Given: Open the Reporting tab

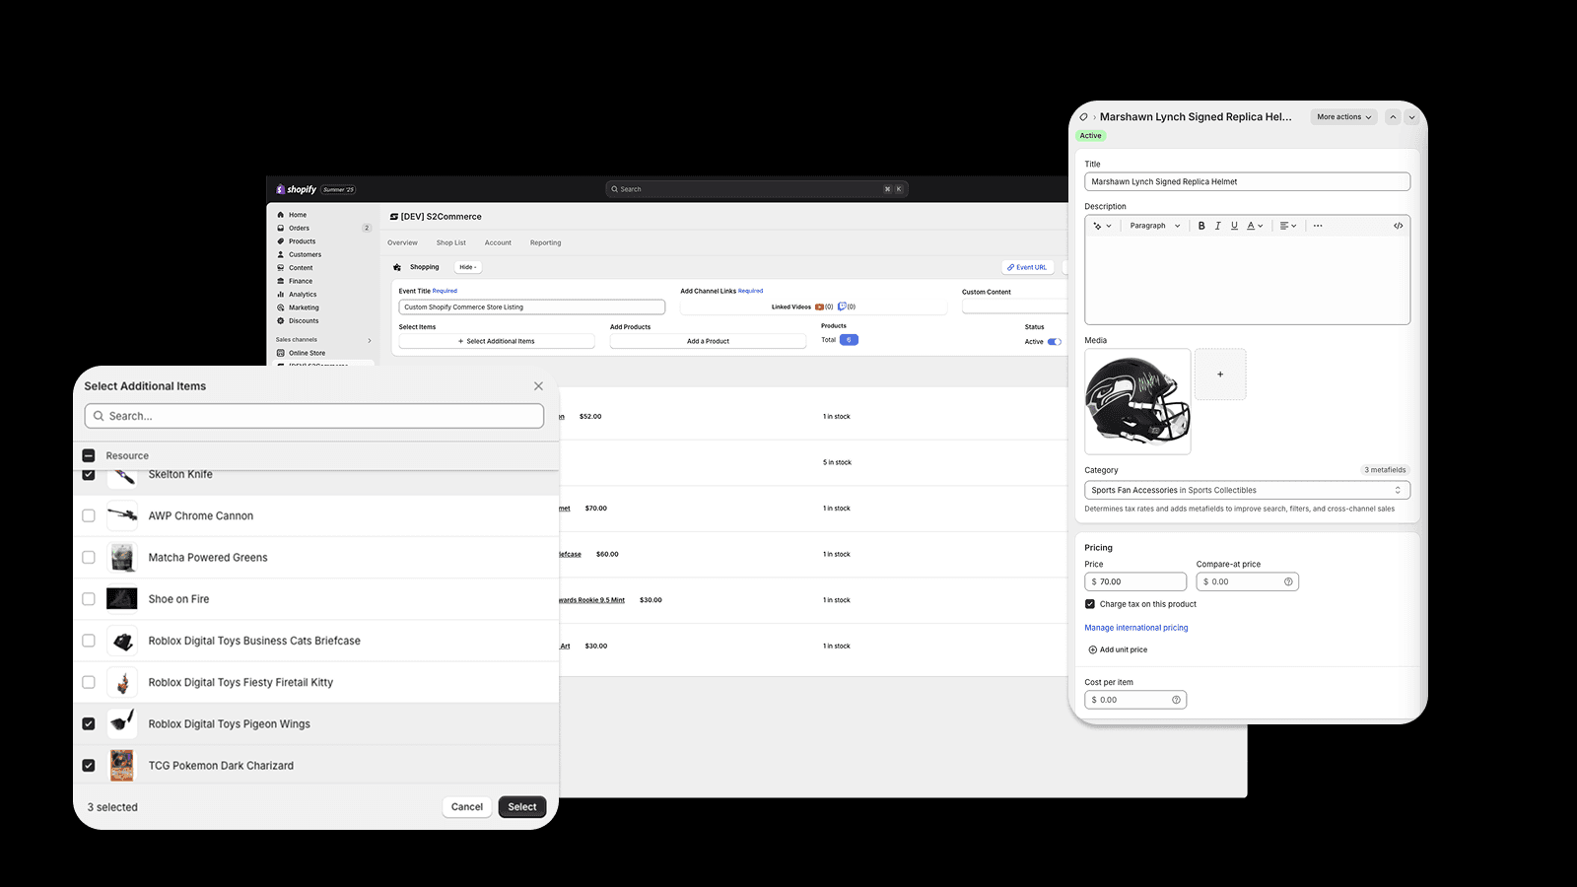Looking at the screenshot, I should tap(545, 242).
